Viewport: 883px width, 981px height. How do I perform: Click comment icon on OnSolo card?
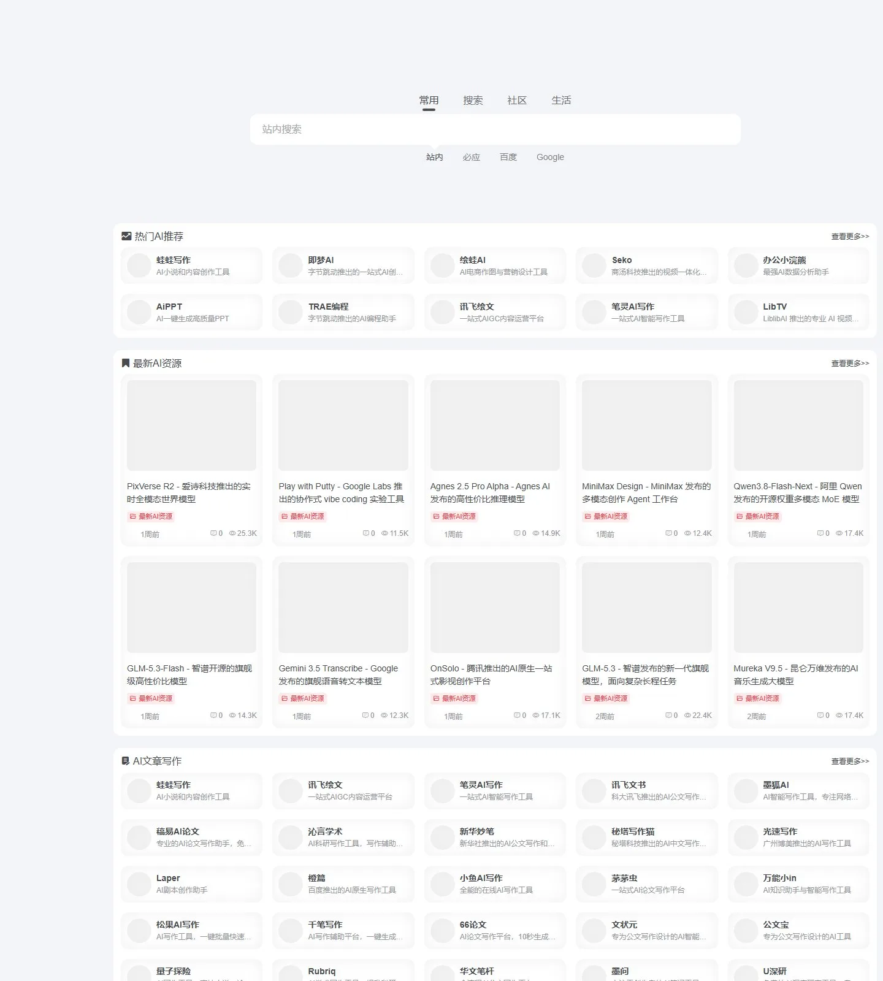(517, 716)
